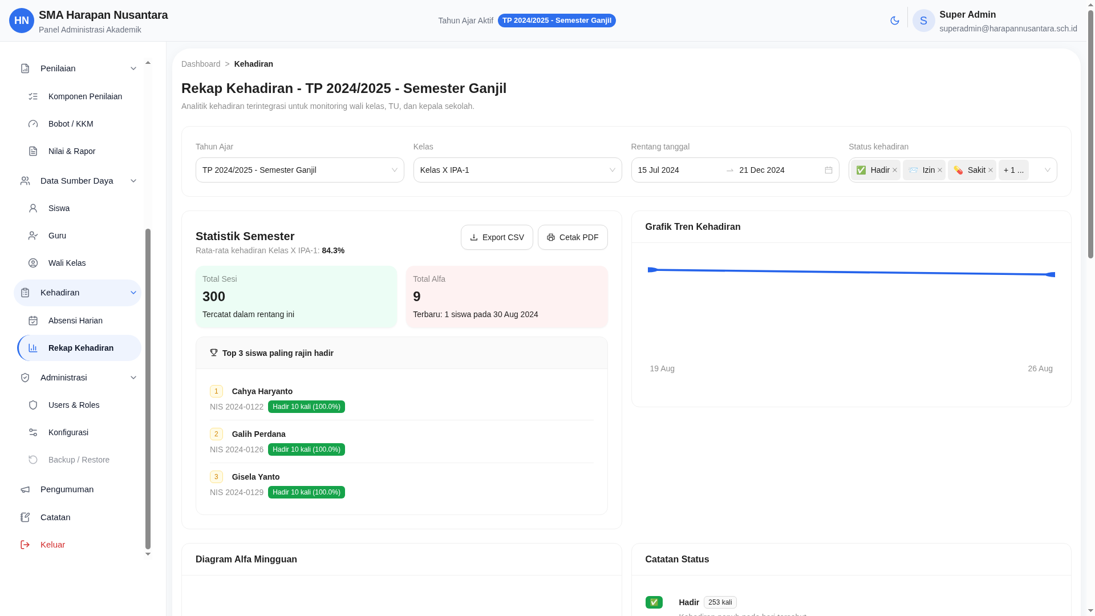Remove the Izin status tag

point(940,170)
